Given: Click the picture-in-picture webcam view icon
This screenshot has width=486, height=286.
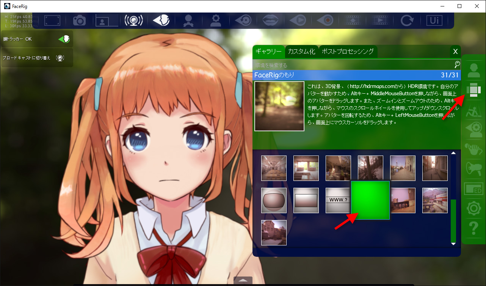Looking at the screenshot, I should pyautogui.click(x=107, y=20).
